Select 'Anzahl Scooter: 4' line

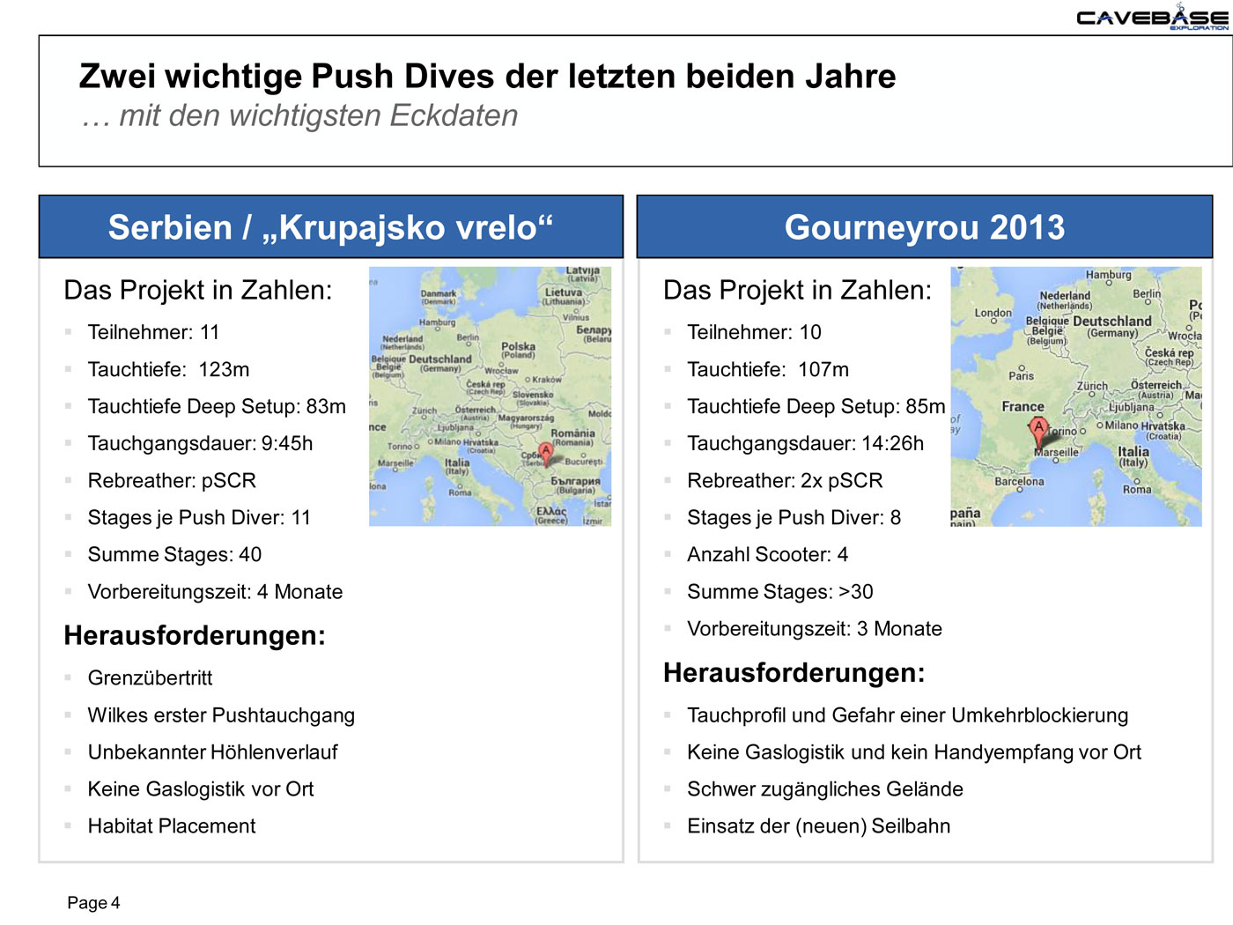(x=768, y=554)
